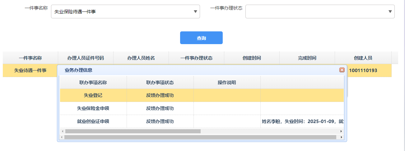Click the 创建时间 column header
Image resolution: width=405 pixels, height=151 pixels.
(x=252, y=58)
